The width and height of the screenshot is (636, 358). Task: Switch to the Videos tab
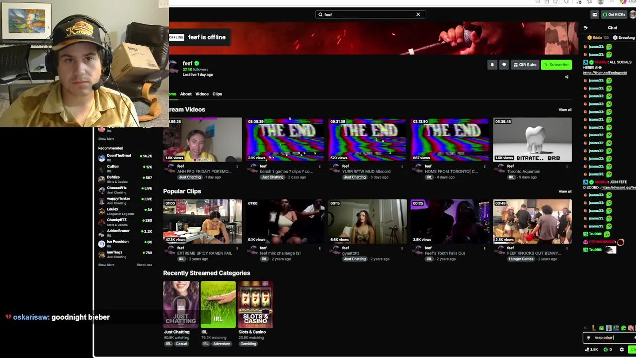tap(202, 94)
